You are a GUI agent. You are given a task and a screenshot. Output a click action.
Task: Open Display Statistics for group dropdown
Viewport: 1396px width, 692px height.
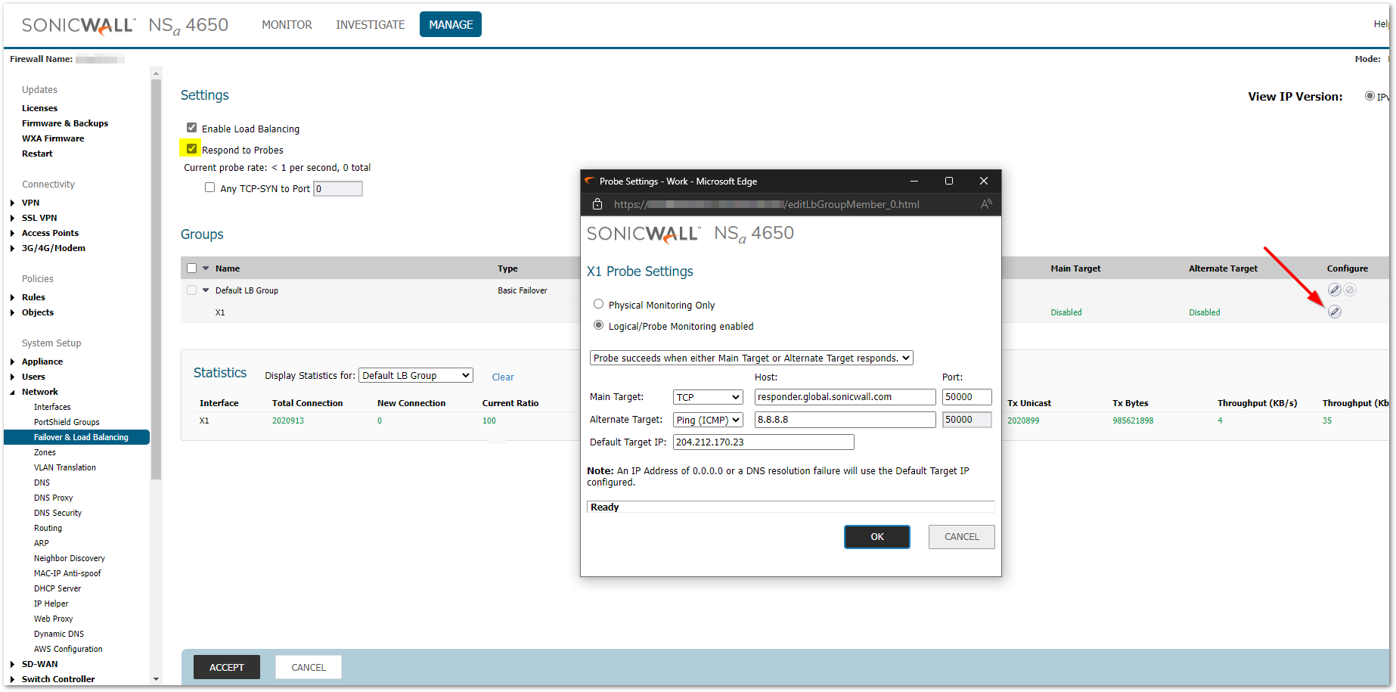[416, 375]
